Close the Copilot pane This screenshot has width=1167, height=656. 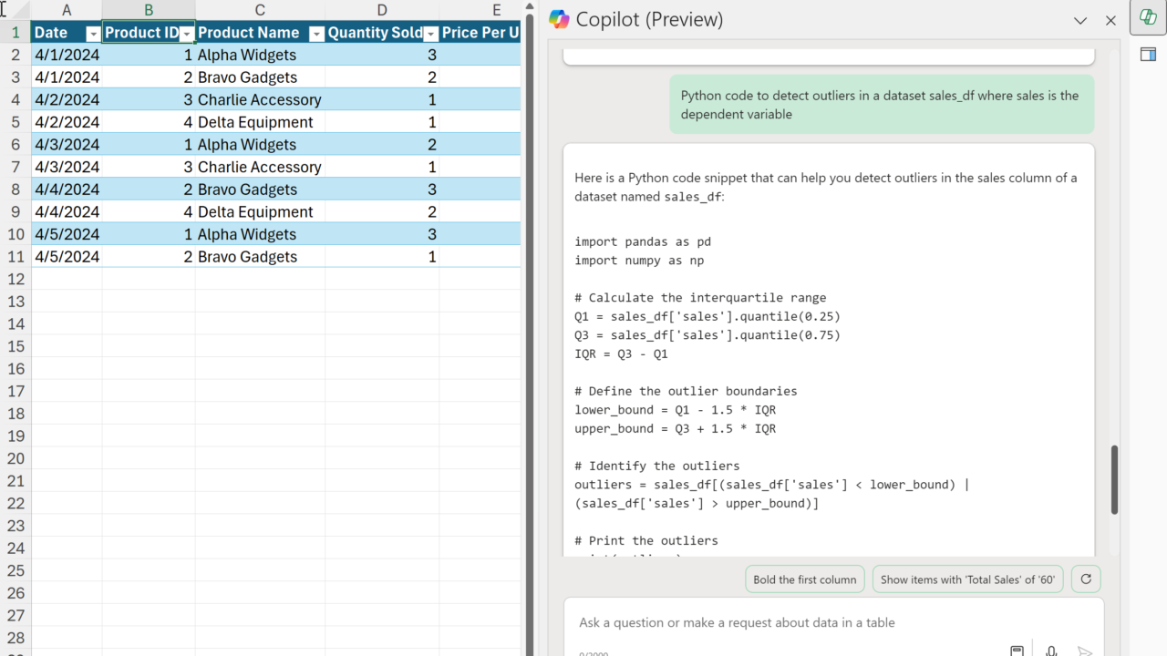click(x=1110, y=20)
